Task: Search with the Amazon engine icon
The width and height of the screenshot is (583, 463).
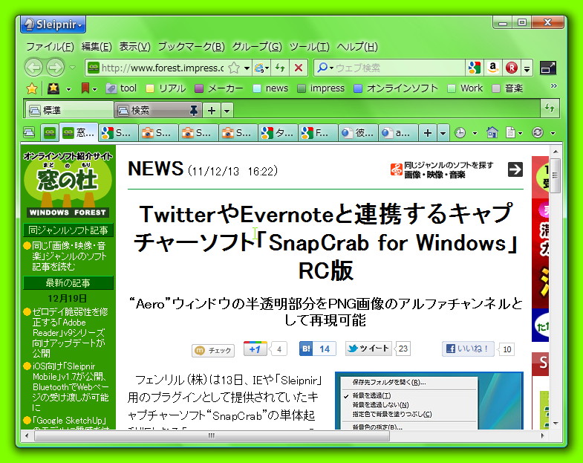Action: [493, 68]
